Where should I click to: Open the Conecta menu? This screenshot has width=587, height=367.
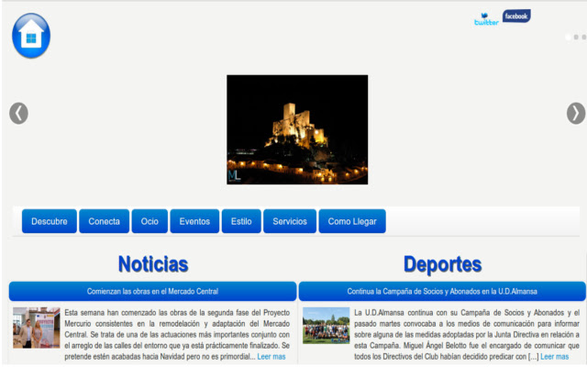click(104, 221)
